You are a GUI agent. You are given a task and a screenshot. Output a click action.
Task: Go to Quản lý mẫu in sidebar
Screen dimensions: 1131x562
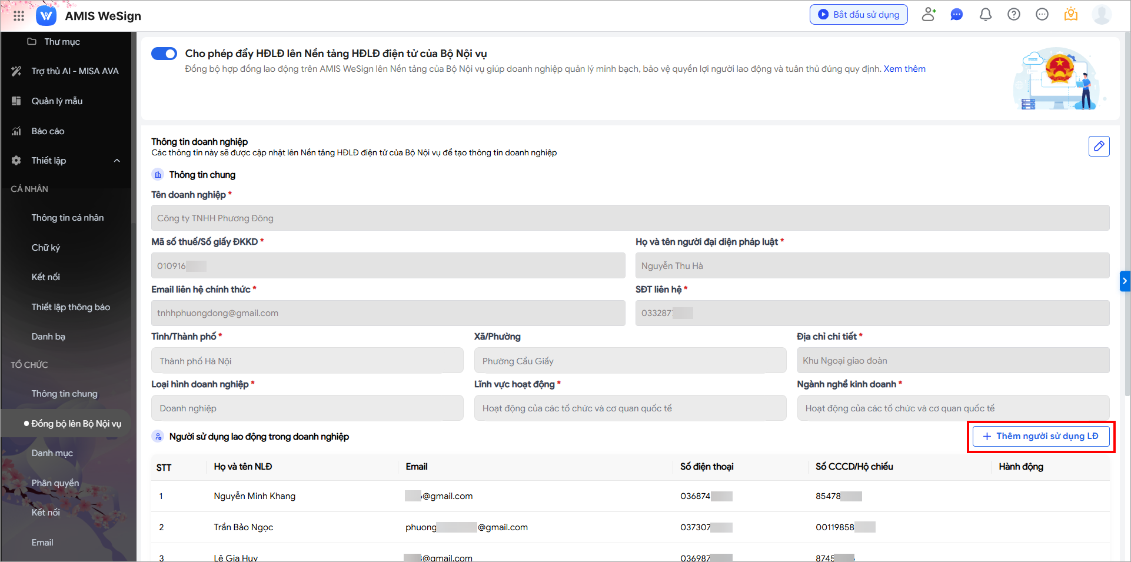point(56,101)
